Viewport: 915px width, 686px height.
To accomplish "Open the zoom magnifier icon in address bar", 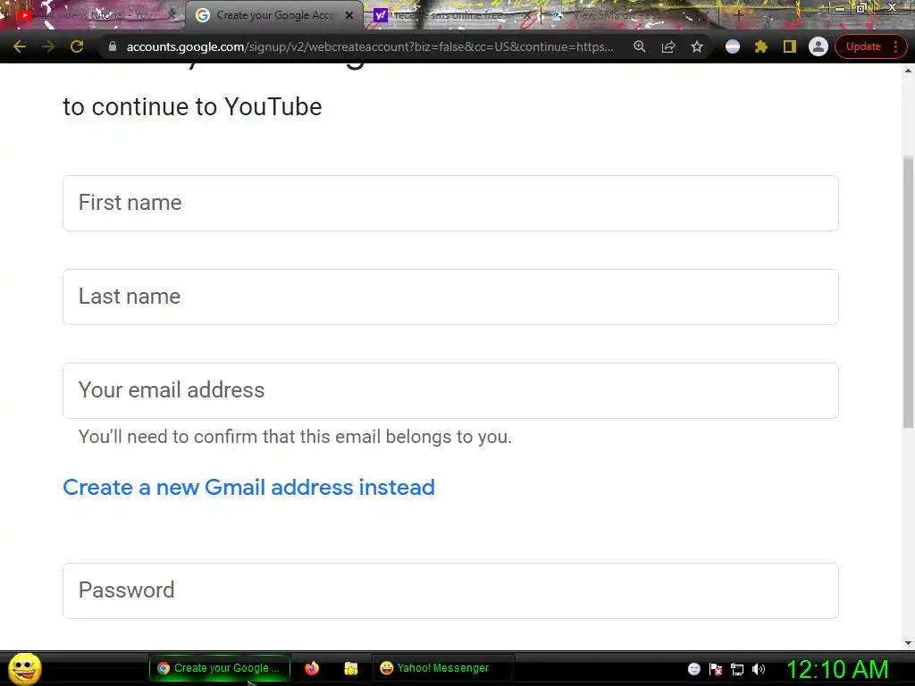I will tap(640, 46).
